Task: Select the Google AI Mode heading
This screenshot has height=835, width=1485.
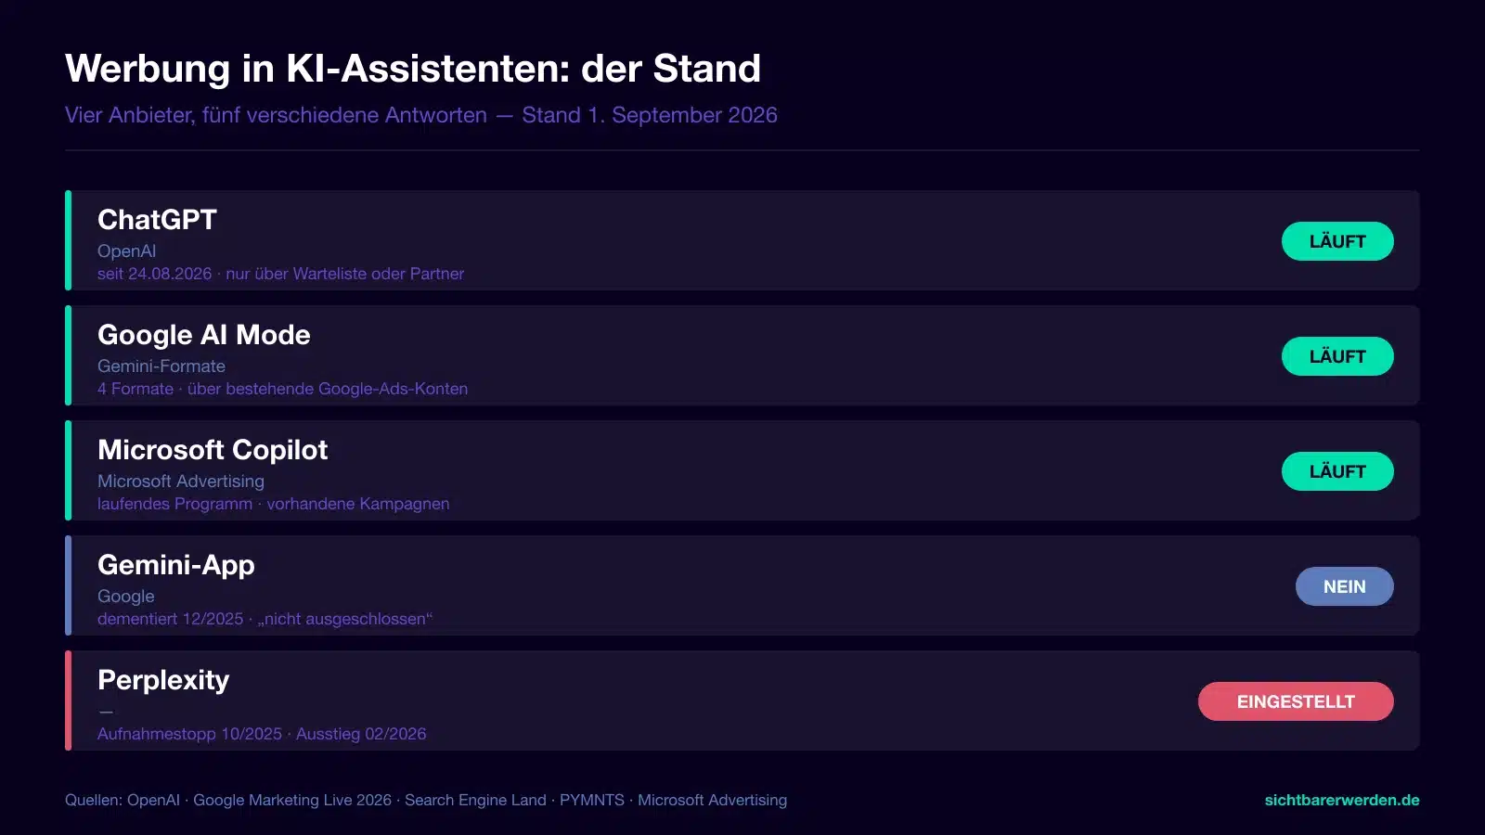Action: 204,335
